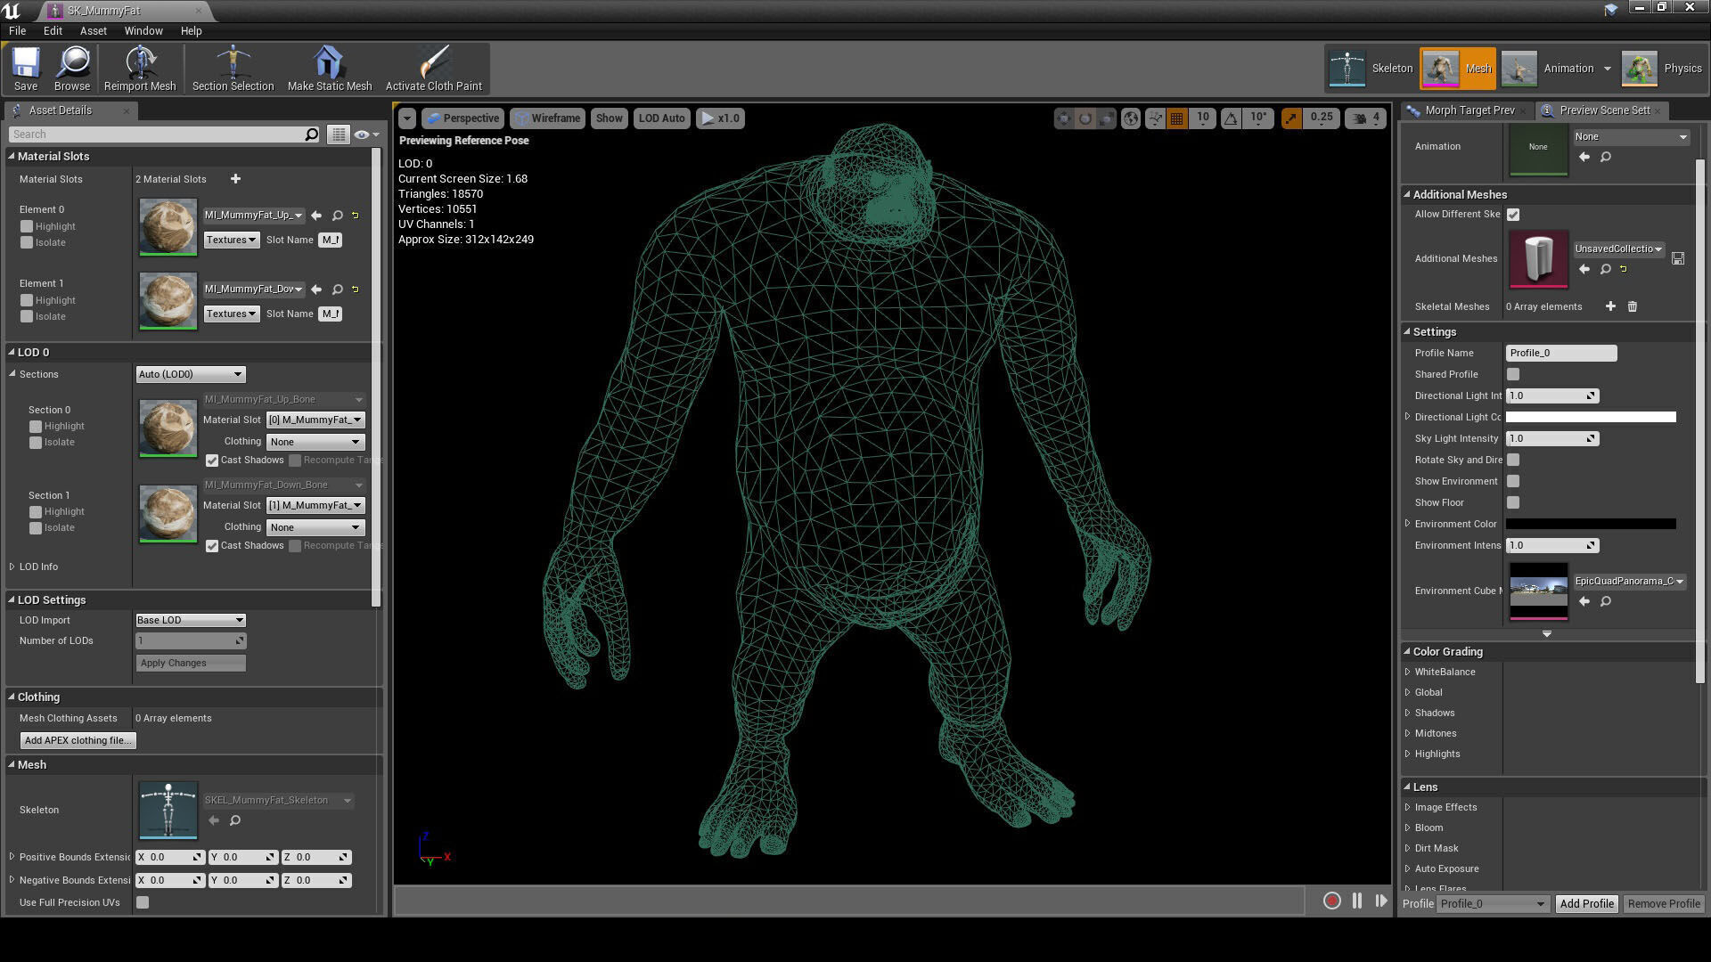Image resolution: width=1711 pixels, height=962 pixels.
Task: Add a new material slot
Action: [x=235, y=179]
